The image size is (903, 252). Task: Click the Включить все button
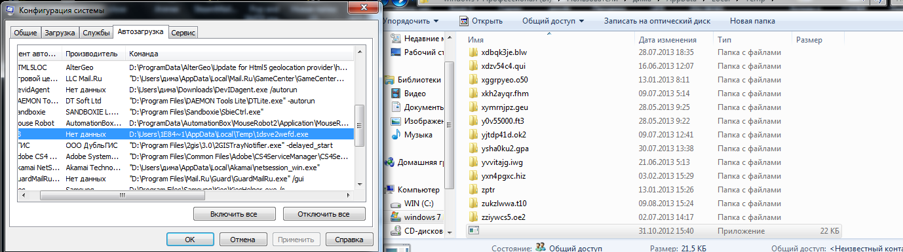(234, 214)
